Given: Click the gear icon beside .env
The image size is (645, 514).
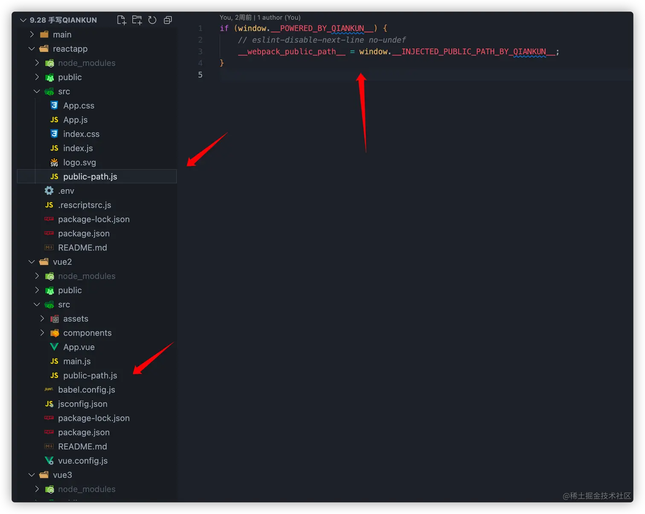Looking at the screenshot, I should click(x=49, y=191).
